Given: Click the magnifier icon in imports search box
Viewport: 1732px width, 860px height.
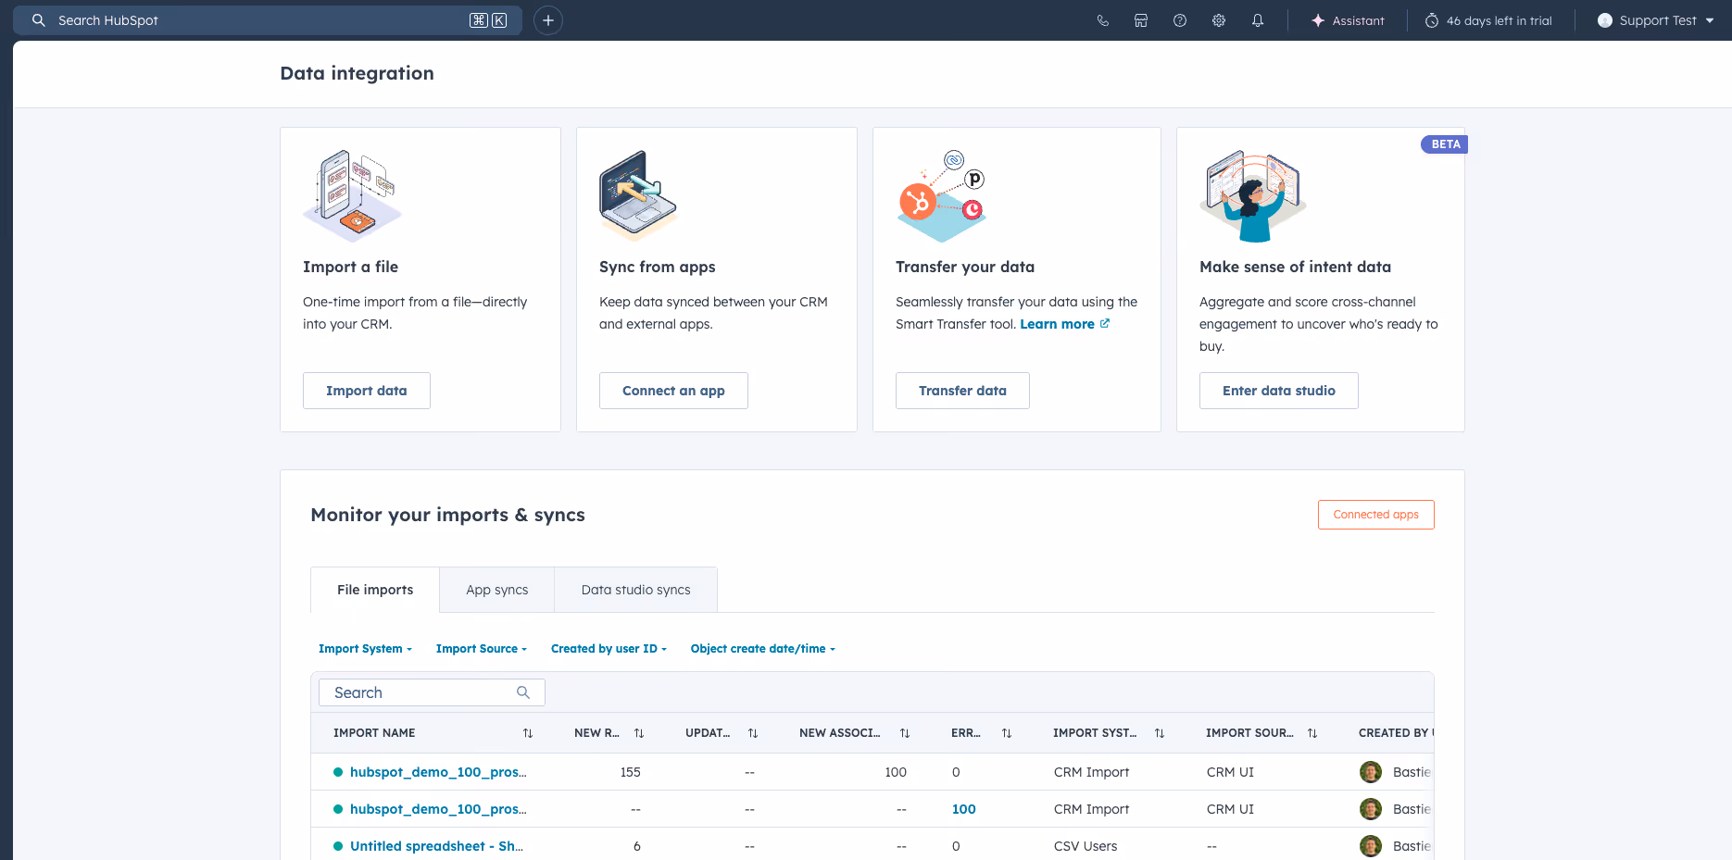Looking at the screenshot, I should point(522,692).
